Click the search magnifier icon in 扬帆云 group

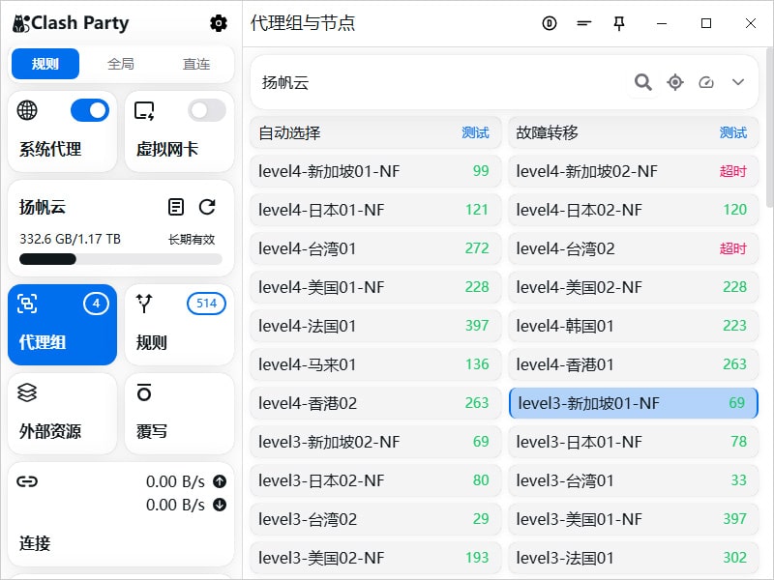pyautogui.click(x=642, y=82)
